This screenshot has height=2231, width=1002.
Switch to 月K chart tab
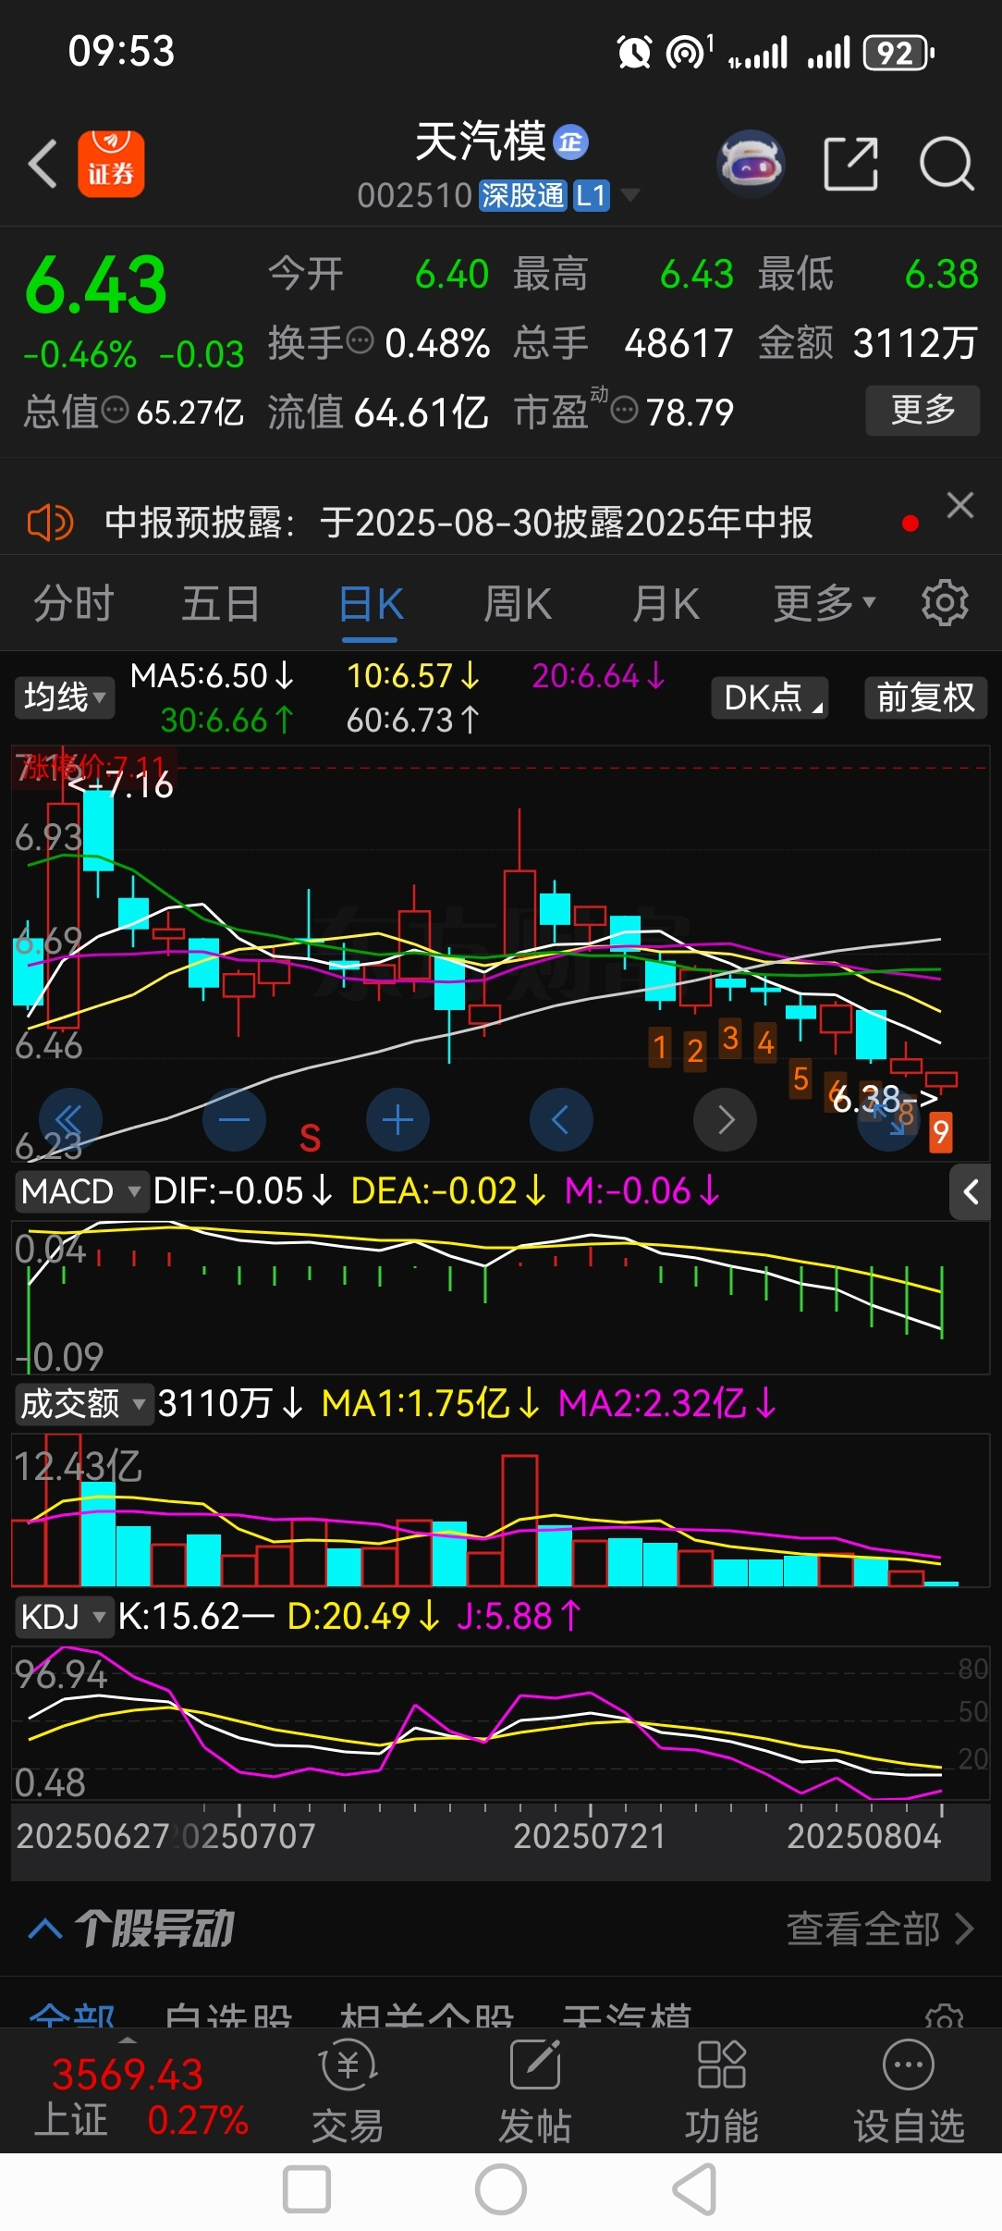(666, 604)
